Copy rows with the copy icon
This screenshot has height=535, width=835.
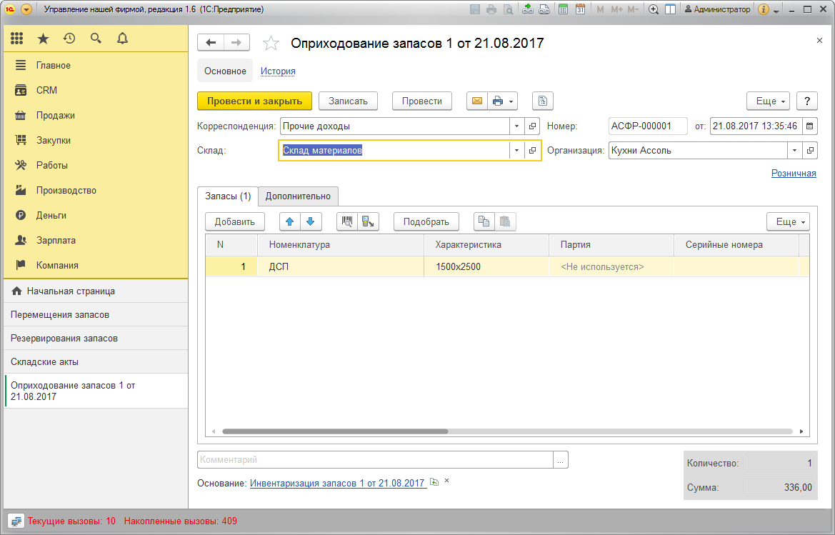point(484,221)
